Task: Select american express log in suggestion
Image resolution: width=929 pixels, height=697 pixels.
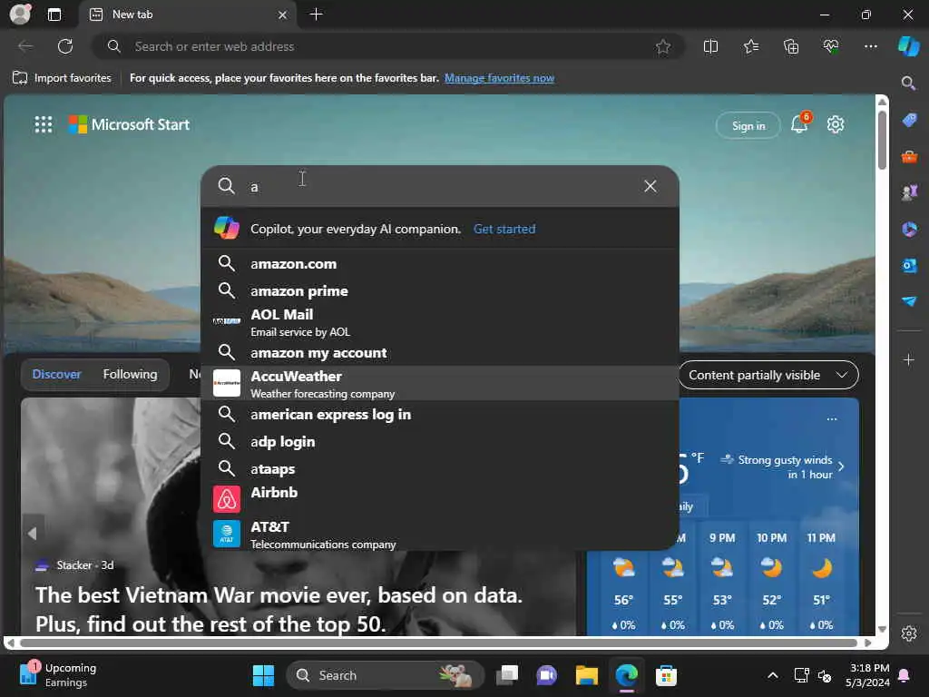Action: point(440,414)
